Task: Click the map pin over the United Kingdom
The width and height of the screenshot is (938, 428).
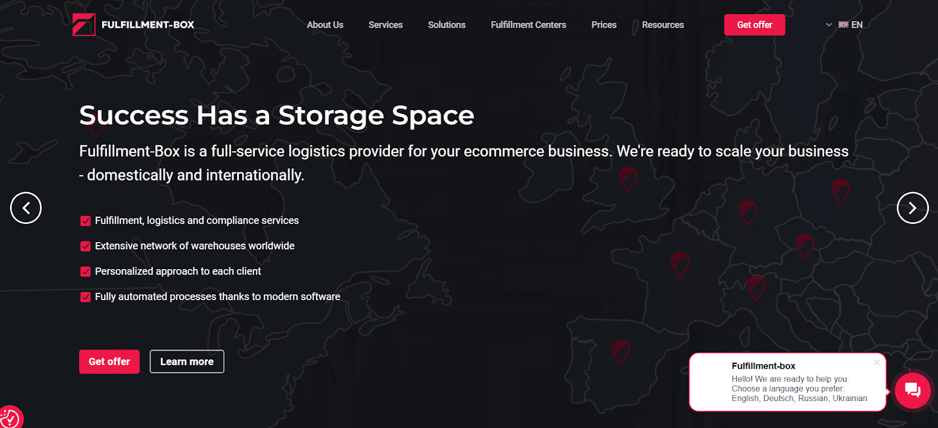Action: coord(627,179)
